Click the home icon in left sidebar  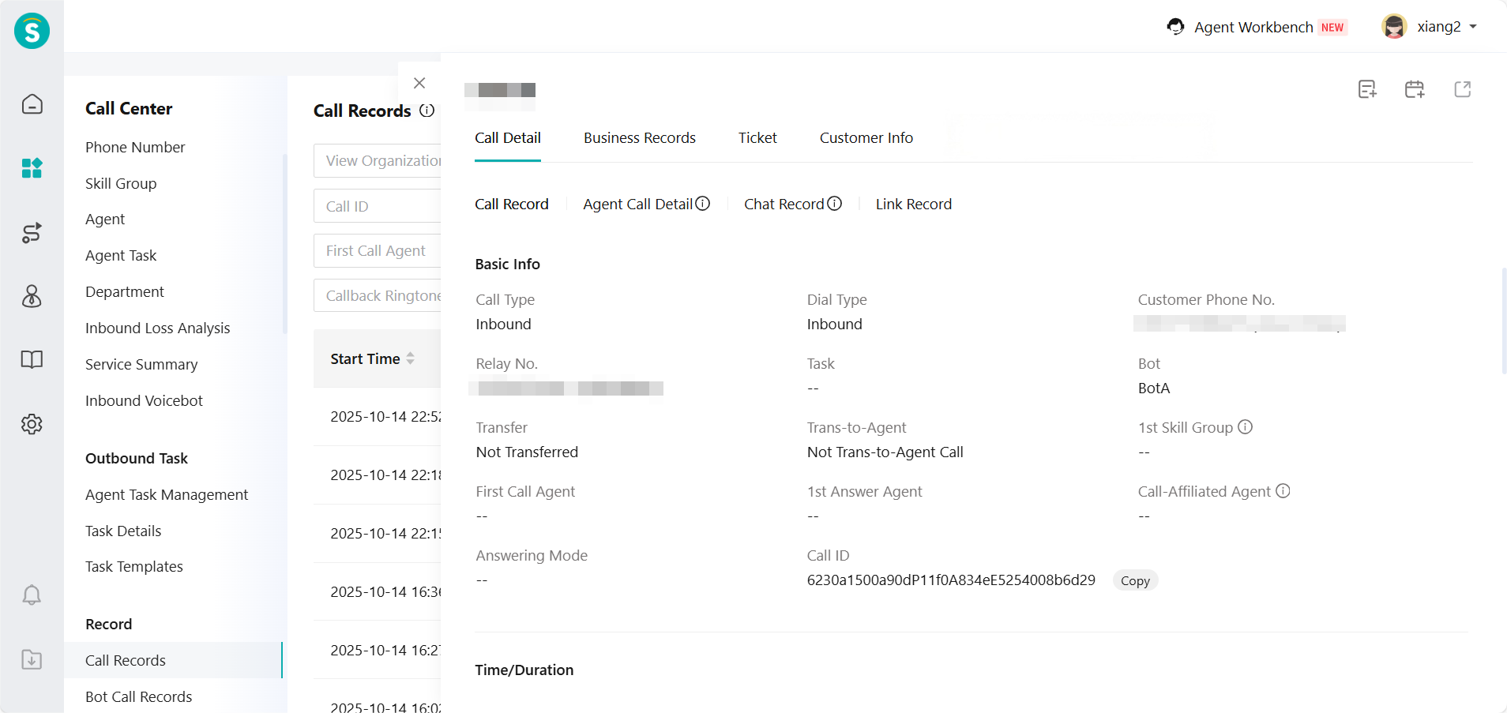[32, 104]
